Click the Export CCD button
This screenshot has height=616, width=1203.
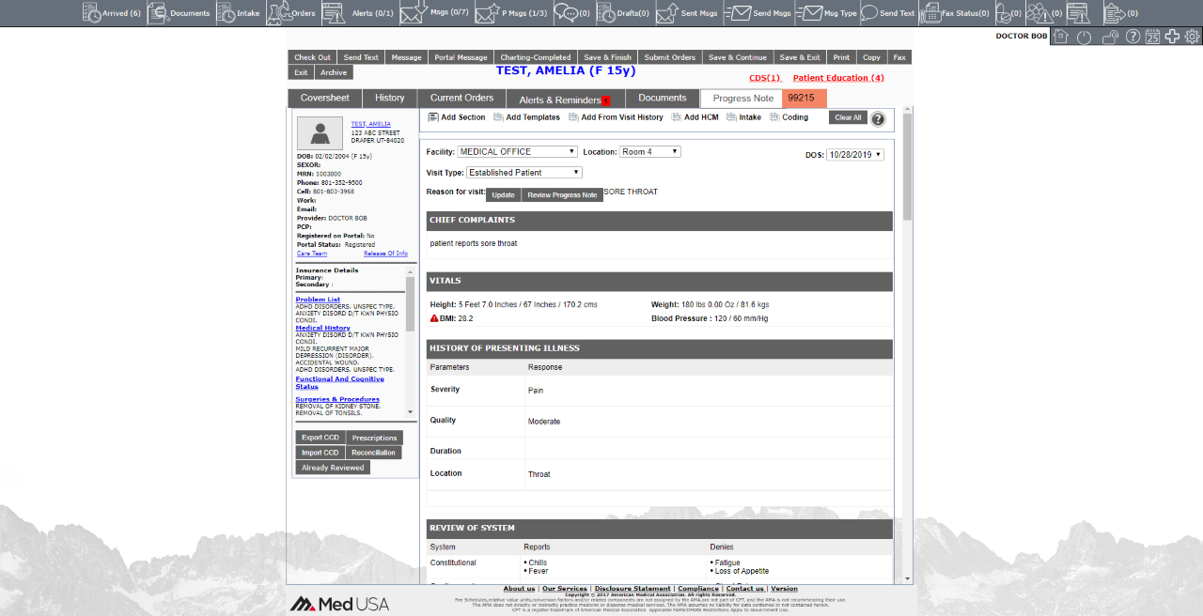[x=320, y=437]
